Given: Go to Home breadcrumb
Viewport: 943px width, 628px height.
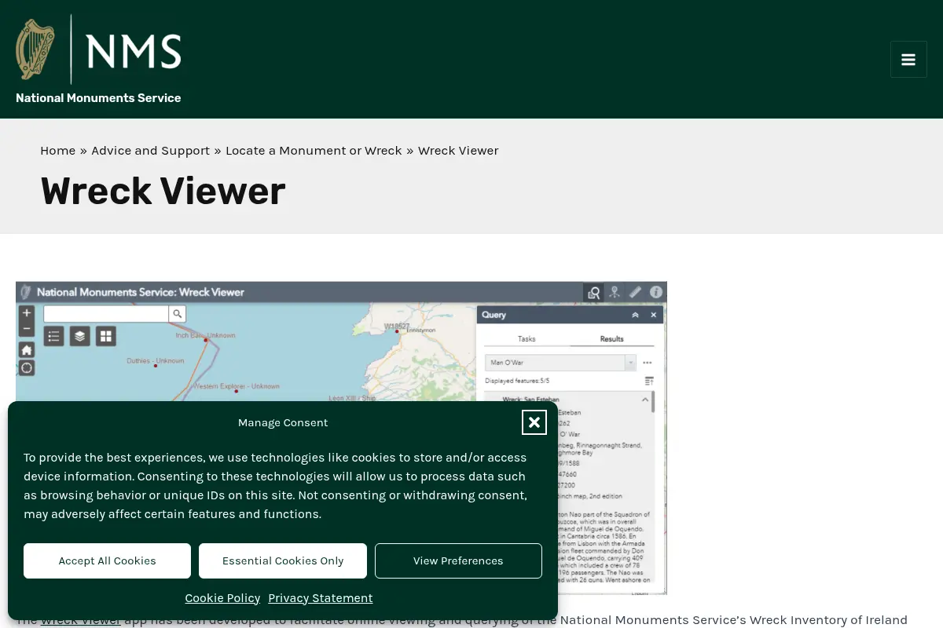Looking at the screenshot, I should point(58,151).
